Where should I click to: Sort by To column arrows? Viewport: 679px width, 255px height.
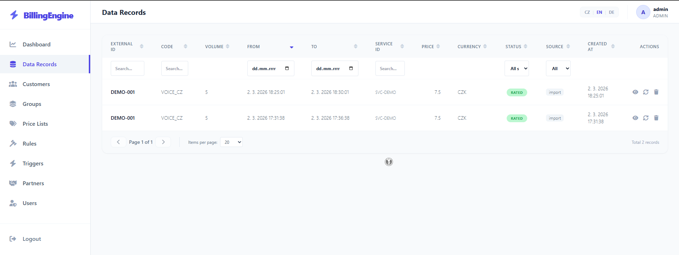356,46
